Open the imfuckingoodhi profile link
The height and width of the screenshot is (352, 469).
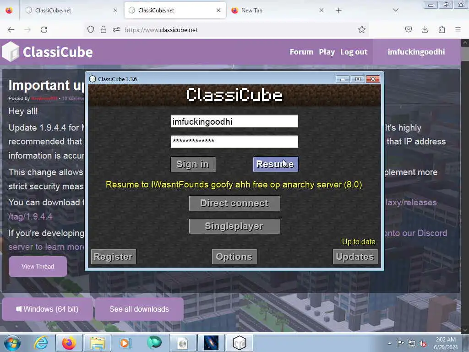[x=416, y=52]
